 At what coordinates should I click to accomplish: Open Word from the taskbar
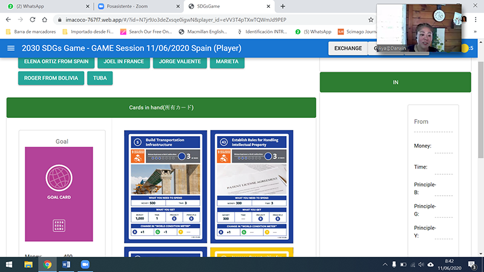[x=66, y=265]
